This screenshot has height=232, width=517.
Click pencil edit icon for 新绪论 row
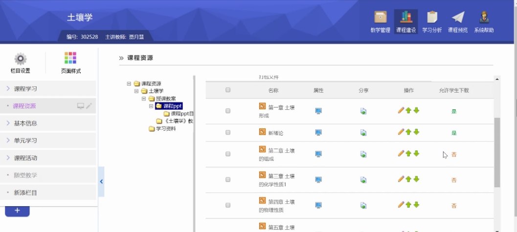(401, 132)
